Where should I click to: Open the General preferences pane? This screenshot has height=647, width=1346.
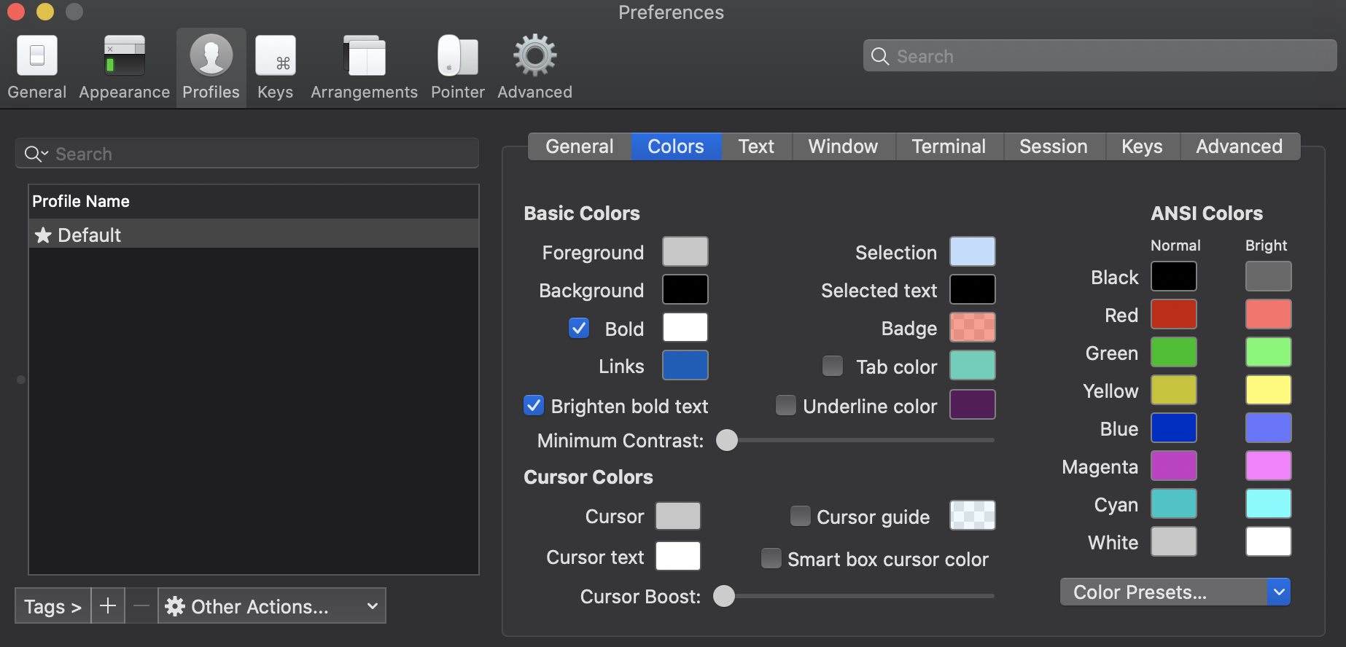point(36,67)
